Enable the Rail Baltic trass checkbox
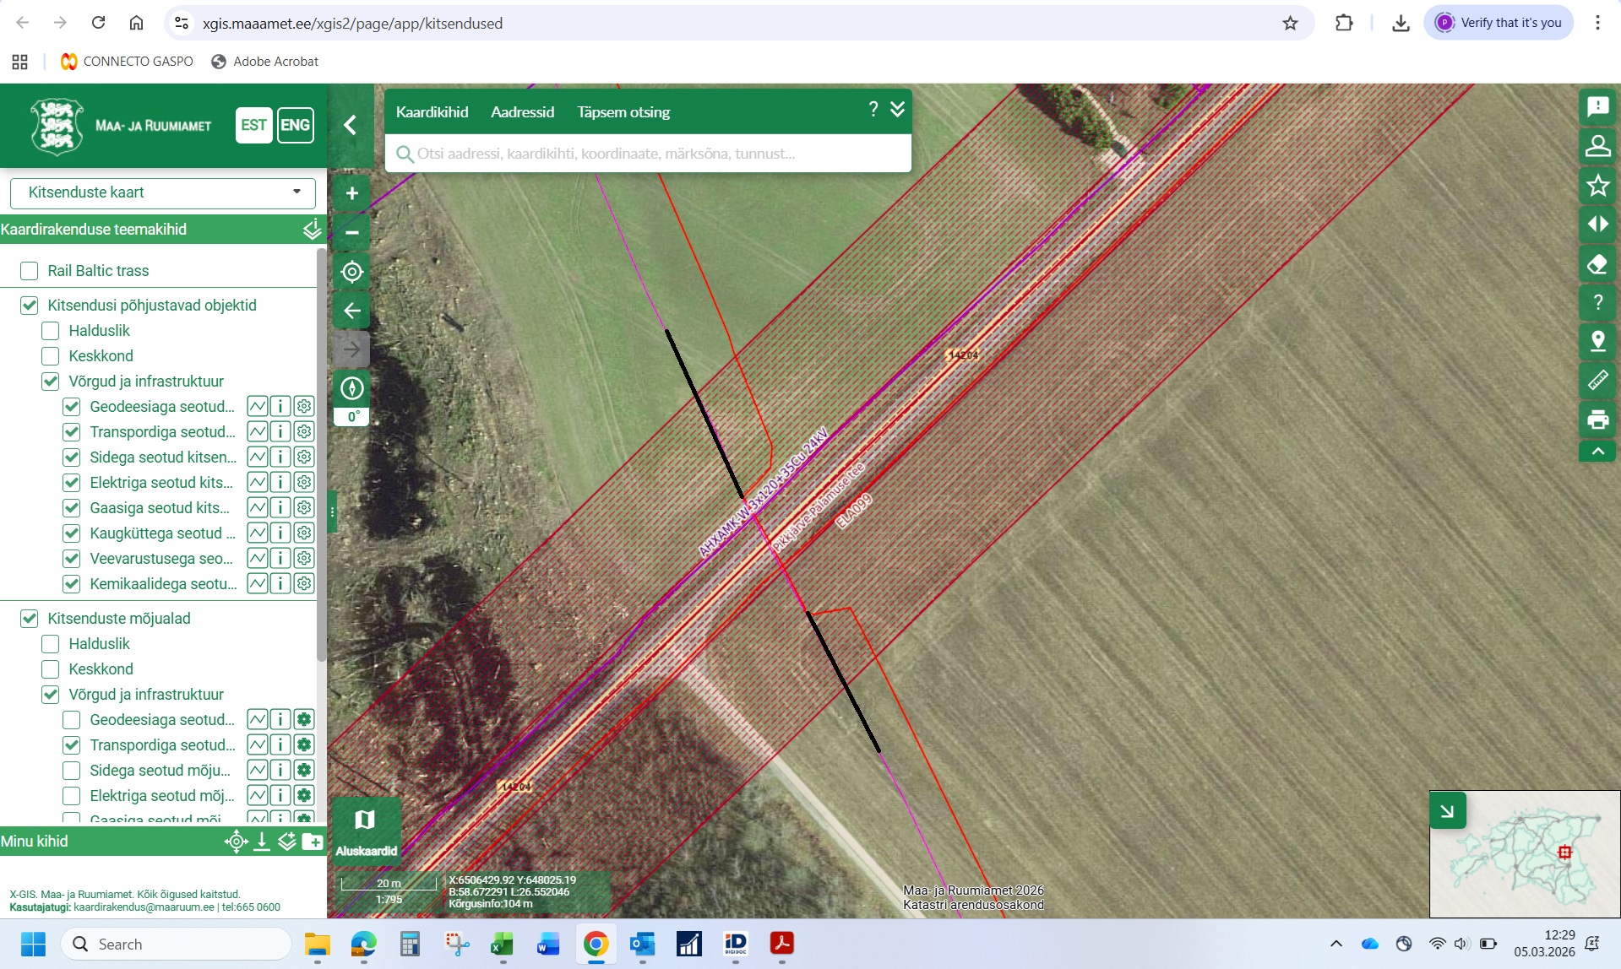This screenshot has width=1621, height=969. pos(30,271)
